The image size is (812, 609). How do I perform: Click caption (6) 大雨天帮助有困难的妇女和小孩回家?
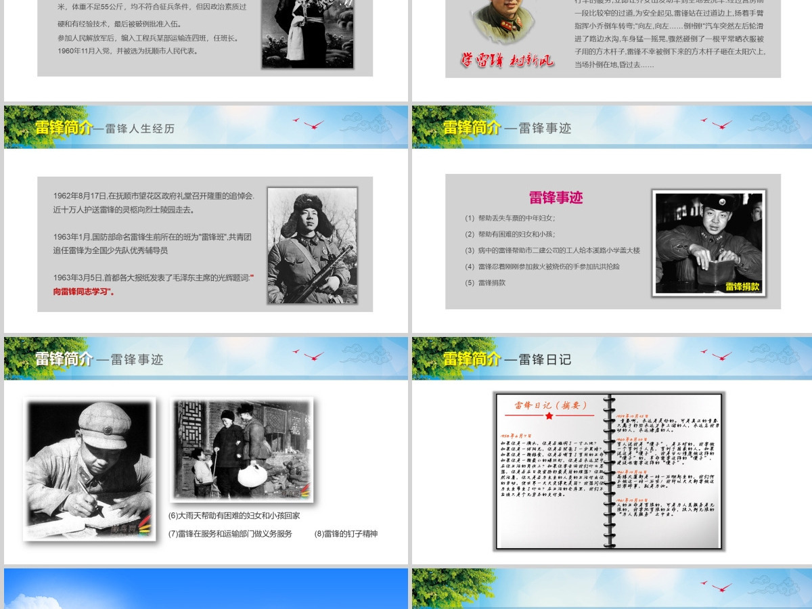234,516
